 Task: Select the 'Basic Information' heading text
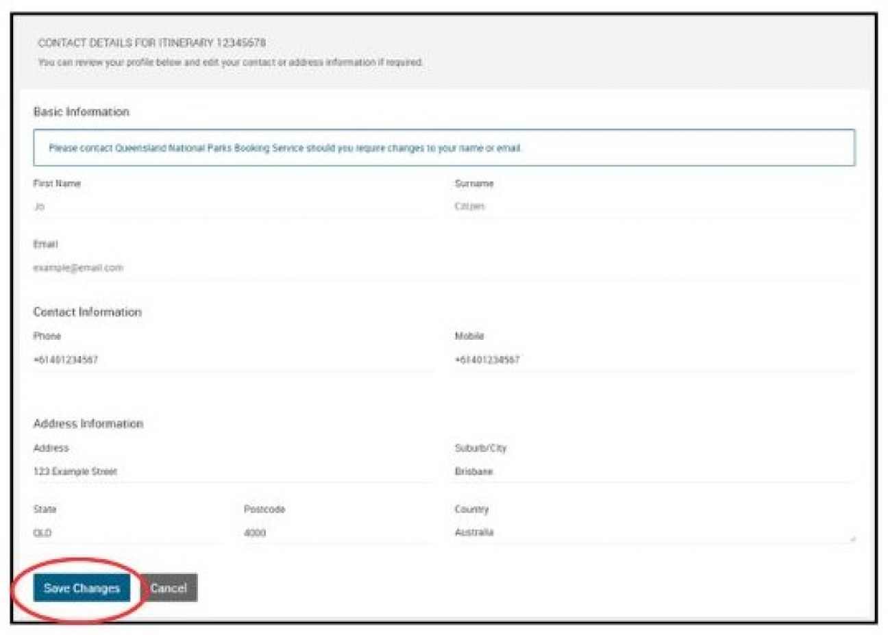point(82,112)
